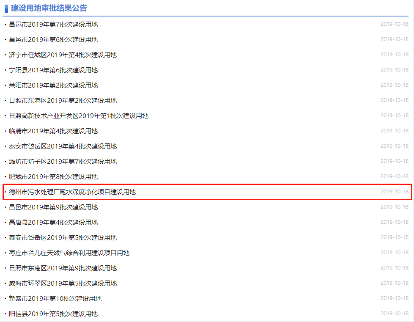Open 日照市东港区2019年第9批次建设用地

pos(63,268)
